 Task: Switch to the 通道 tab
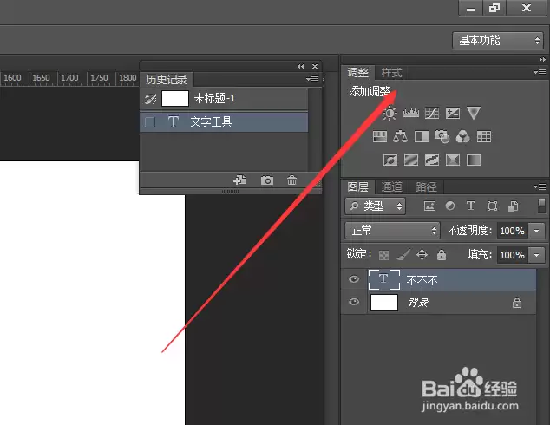tap(391, 186)
